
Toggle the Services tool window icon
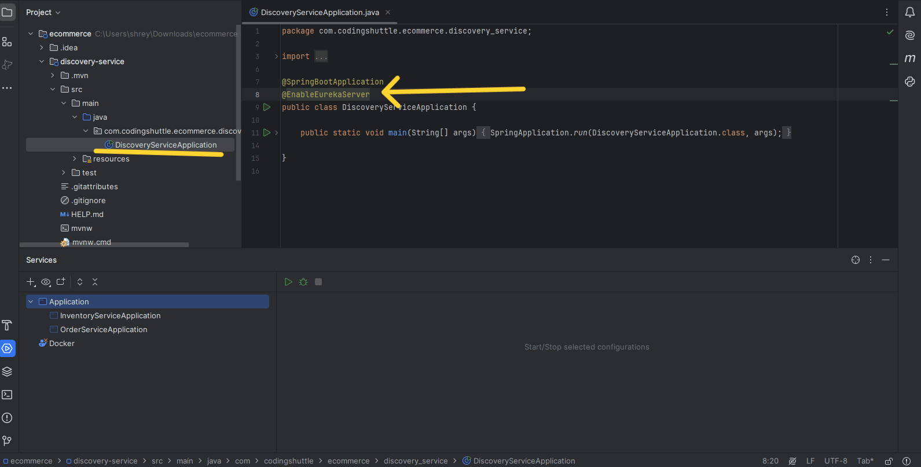[x=7, y=348]
